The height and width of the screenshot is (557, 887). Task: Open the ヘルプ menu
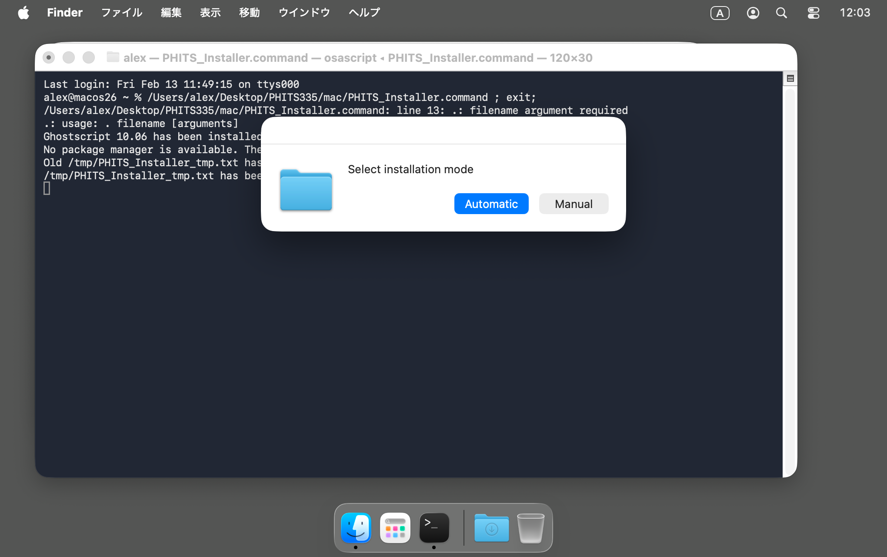364,13
